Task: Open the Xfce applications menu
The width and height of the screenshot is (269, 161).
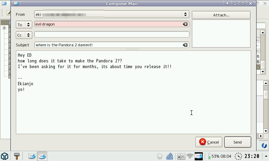Action: 5,156
